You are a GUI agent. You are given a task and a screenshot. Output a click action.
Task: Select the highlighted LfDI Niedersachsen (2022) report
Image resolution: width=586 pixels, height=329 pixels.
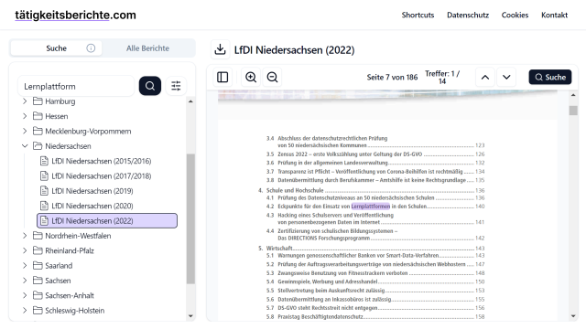click(107, 220)
